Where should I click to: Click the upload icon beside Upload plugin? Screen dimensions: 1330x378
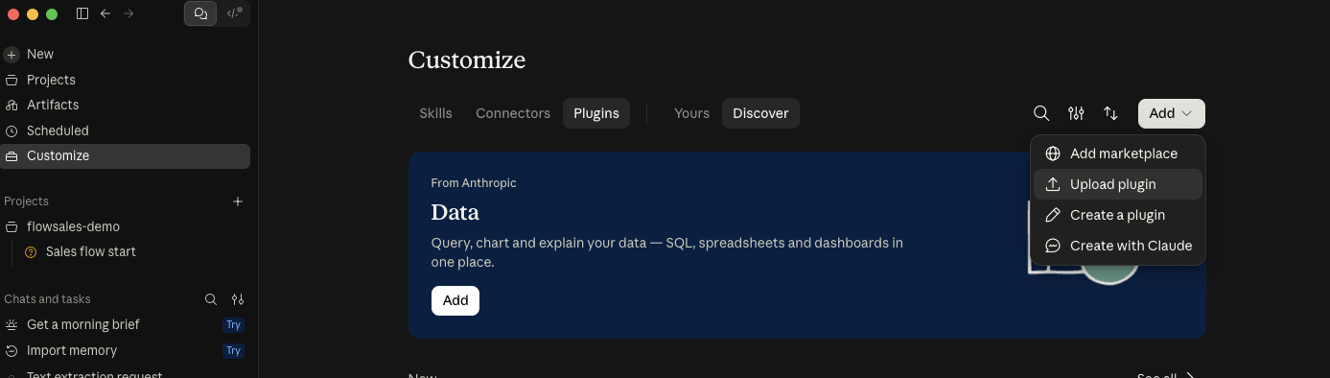1052,184
